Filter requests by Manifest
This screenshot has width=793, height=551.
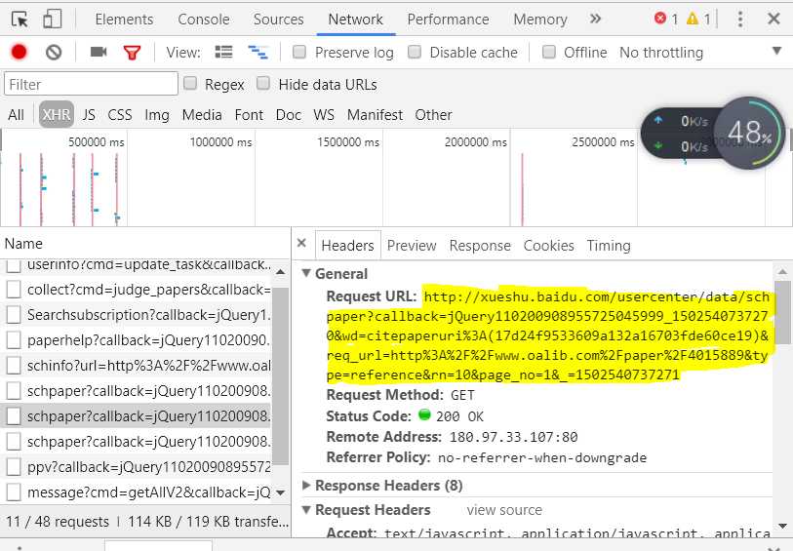pos(375,115)
